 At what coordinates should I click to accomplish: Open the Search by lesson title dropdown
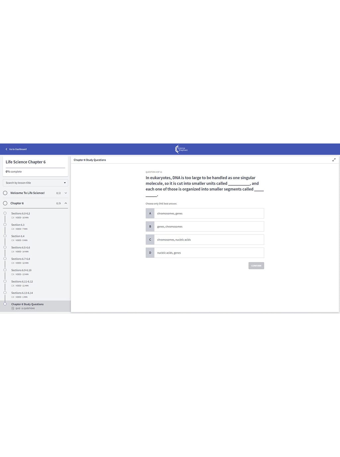(x=35, y=183)
